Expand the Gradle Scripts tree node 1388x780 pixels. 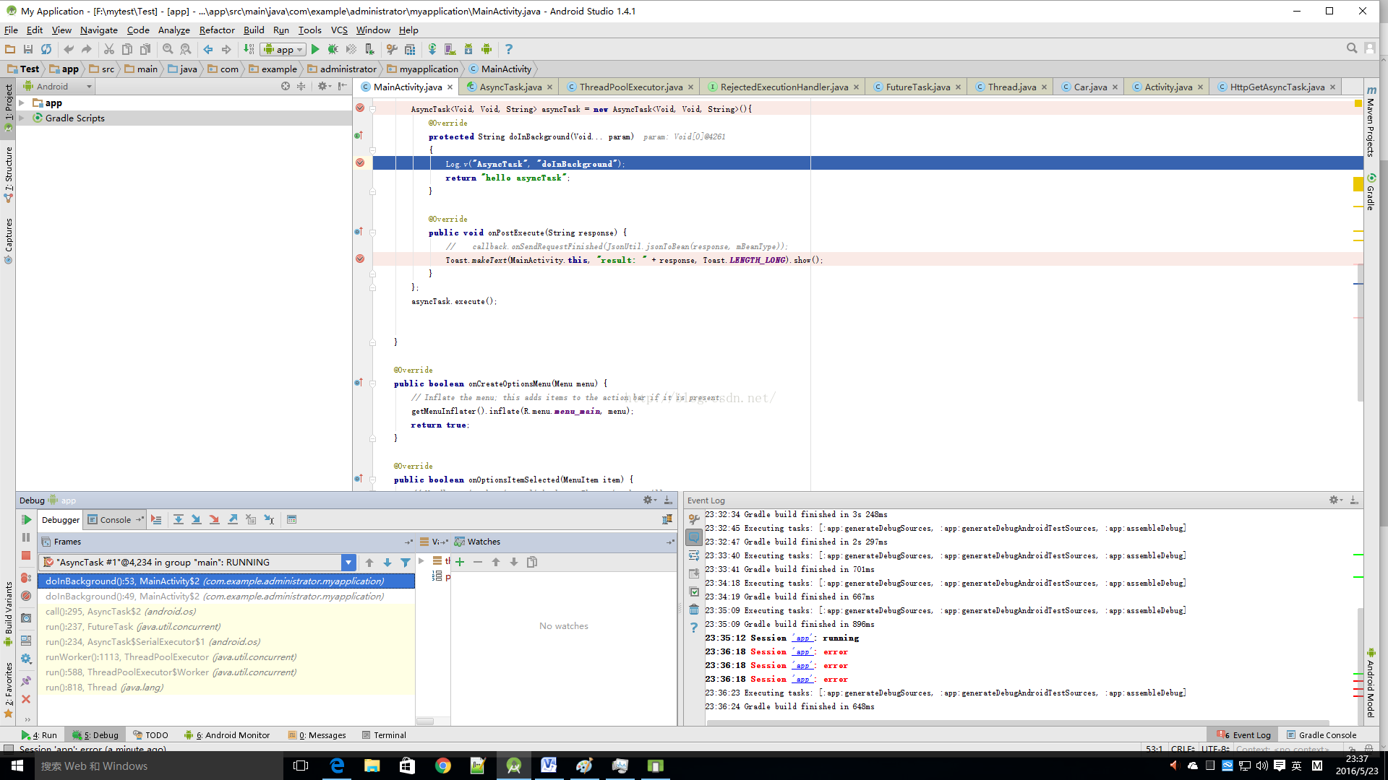tap(22, 118)
